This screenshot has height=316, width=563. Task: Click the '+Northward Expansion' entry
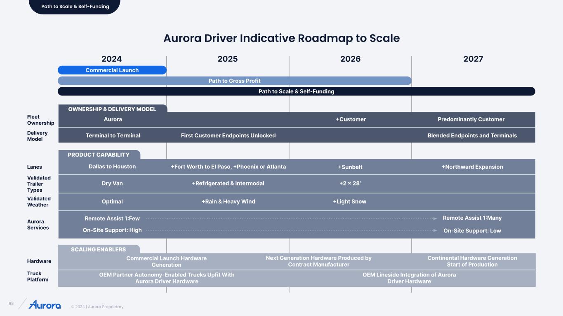472,167
